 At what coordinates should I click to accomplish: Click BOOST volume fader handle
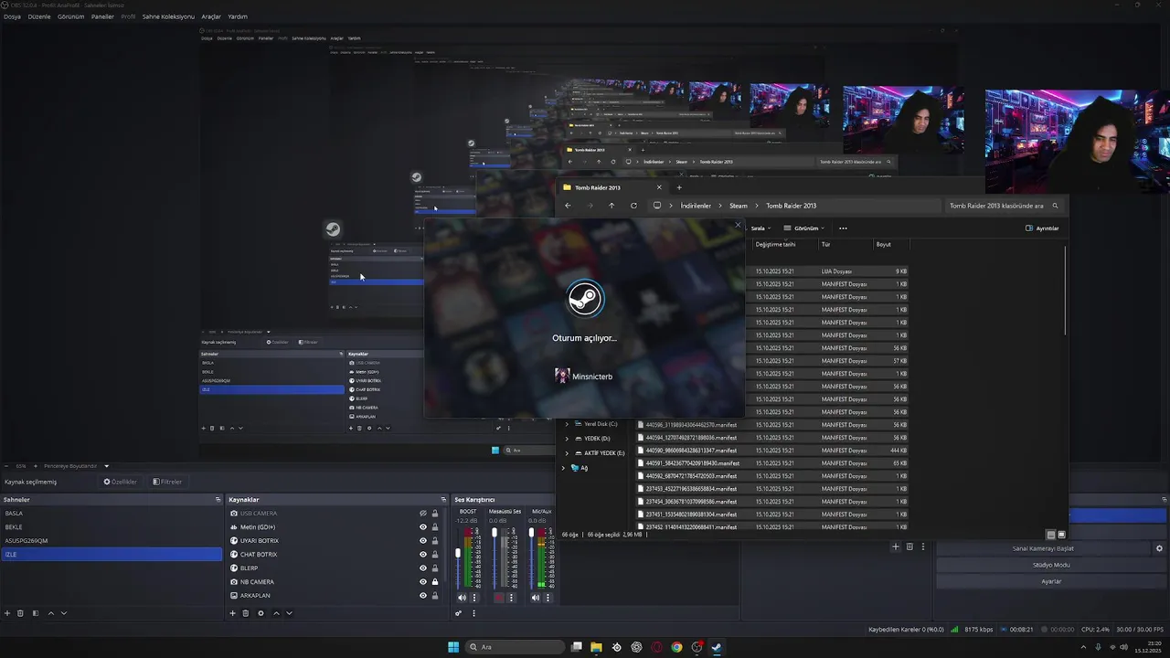[458, 553]
